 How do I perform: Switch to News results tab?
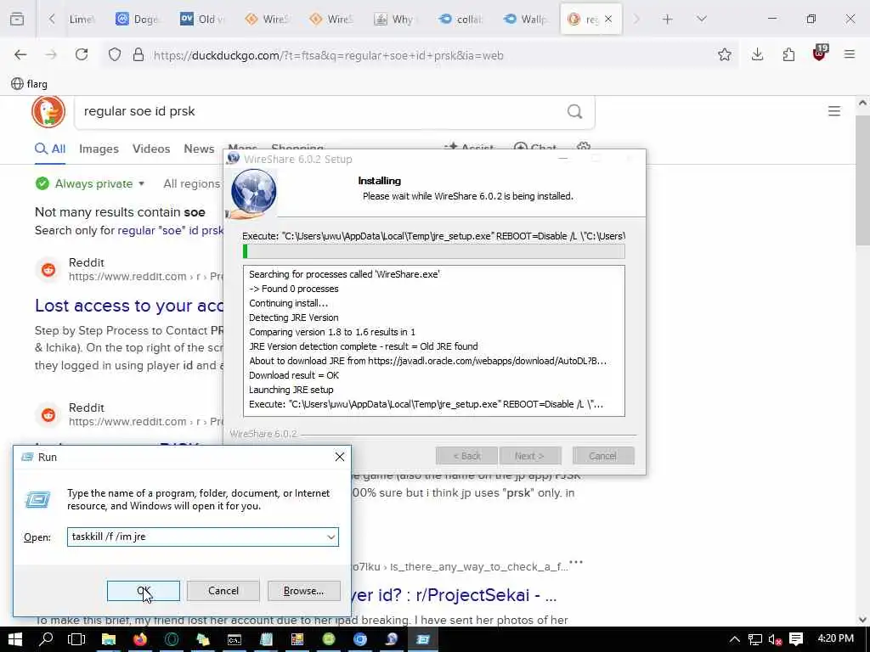tap(199, 149)
